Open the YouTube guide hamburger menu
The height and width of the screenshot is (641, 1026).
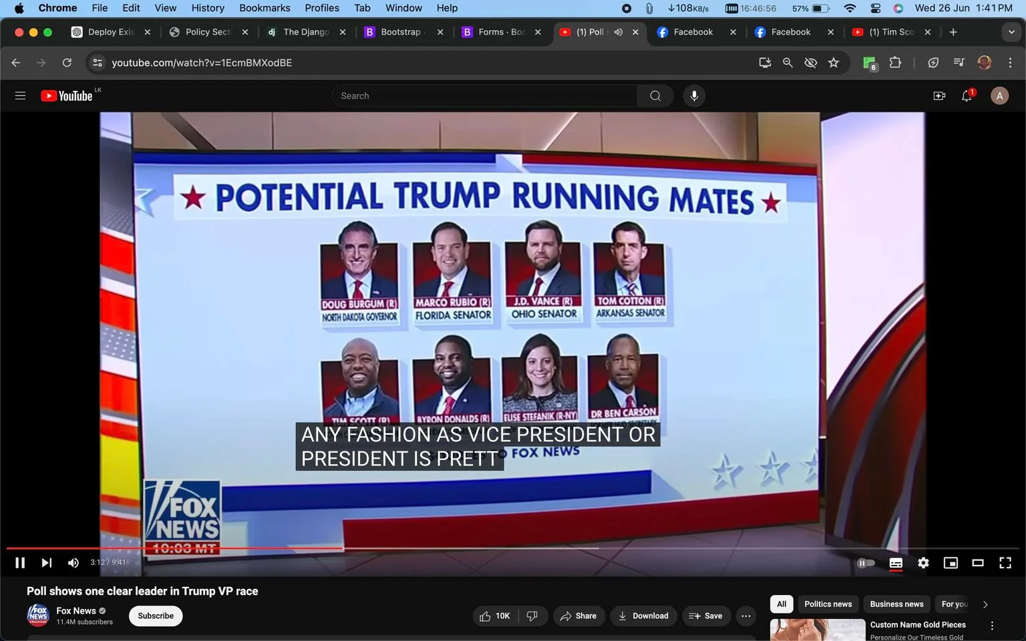[x=20, y=95]
